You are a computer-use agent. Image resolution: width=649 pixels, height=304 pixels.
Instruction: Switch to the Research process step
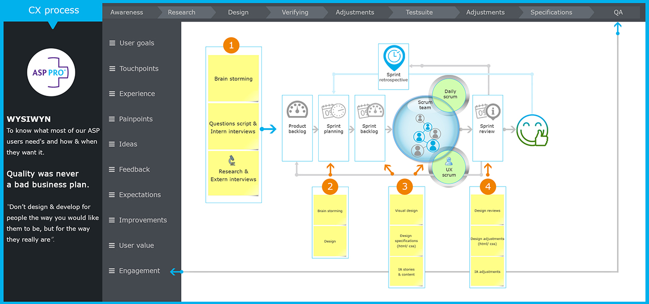(x=181, y=12)
